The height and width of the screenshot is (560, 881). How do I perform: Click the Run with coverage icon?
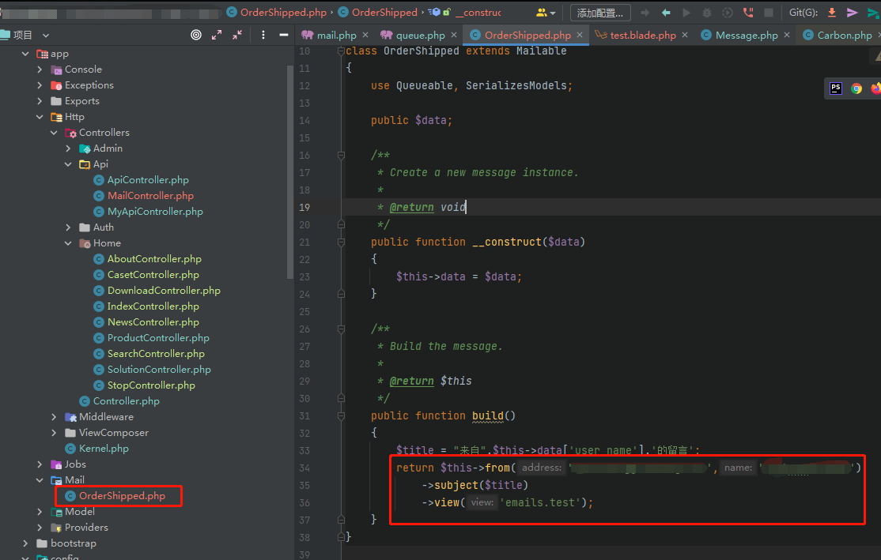[727, 13]
